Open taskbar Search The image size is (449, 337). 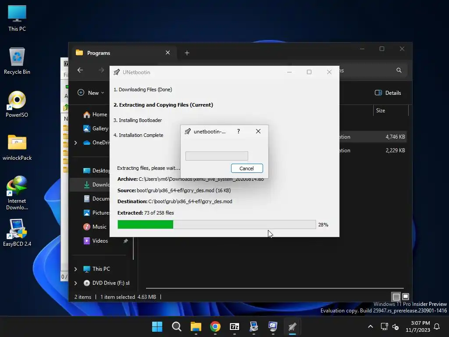tap(176, 326)
